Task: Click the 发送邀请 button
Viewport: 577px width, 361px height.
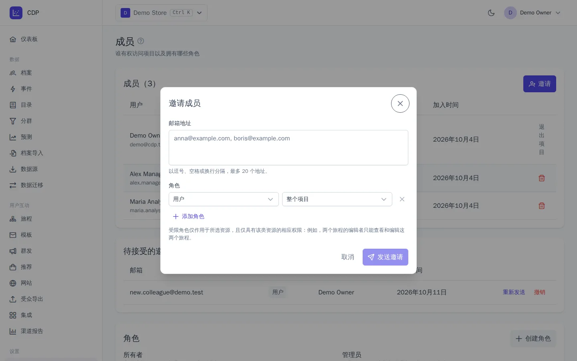Action: coord(385,257)
